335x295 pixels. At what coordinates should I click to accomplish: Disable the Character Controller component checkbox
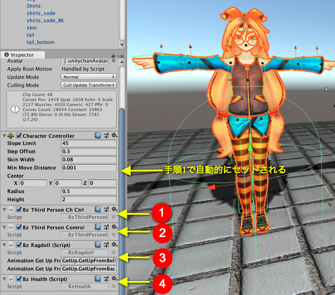19,135
